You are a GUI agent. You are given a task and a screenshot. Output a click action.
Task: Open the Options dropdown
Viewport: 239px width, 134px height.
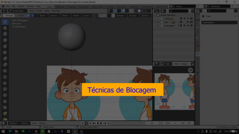145,16
